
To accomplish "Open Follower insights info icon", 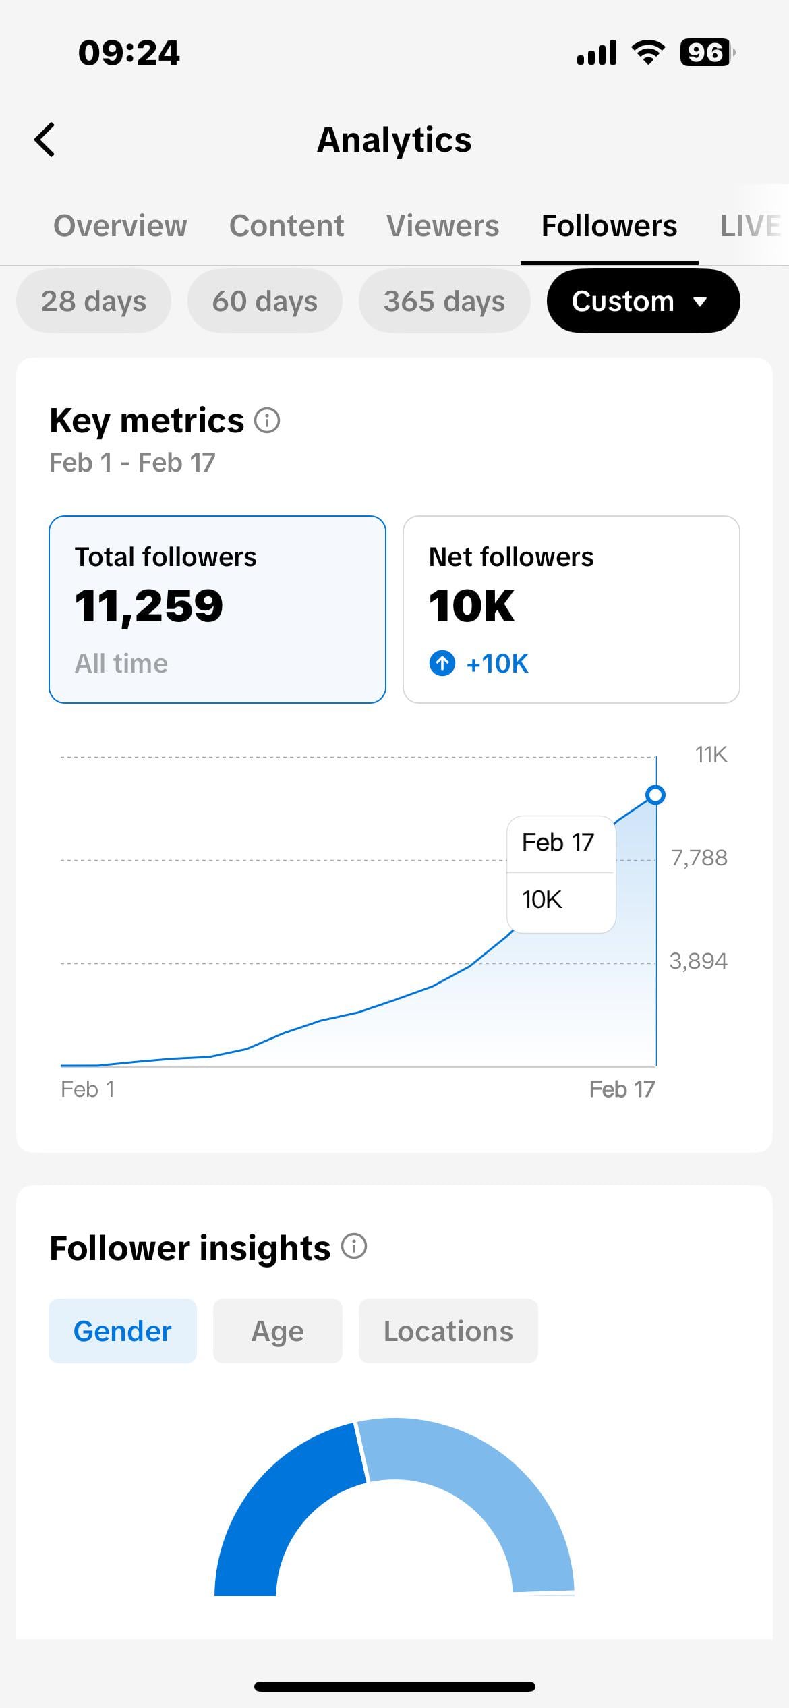I will click(354, 1247).
